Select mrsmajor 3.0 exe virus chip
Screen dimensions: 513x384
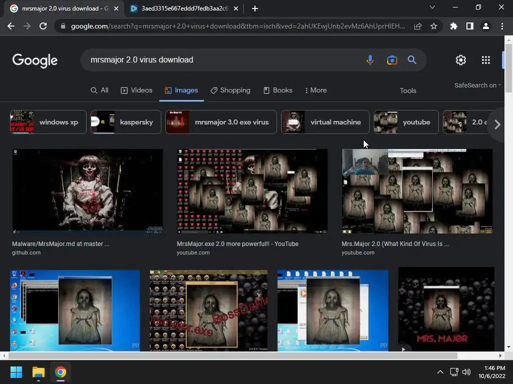(x=221, y=122)
